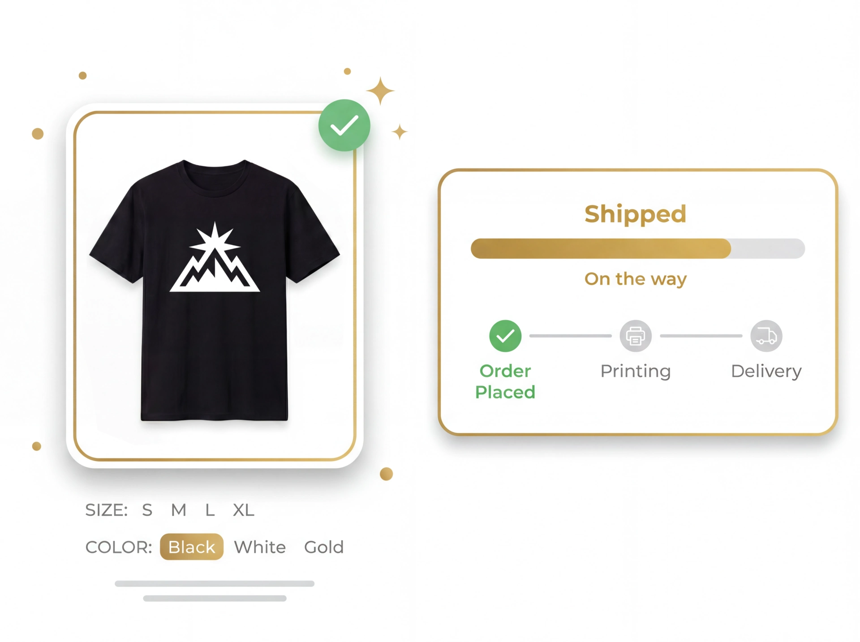This screenshot has width=860, height=642.
Task: Select size M
Action: coord(178,510)
